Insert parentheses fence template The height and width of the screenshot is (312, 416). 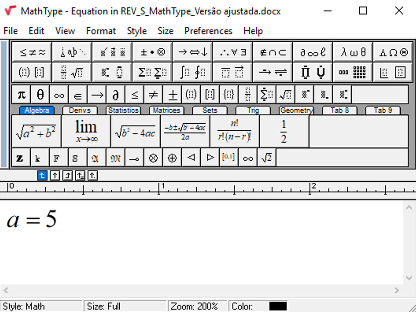pos(191,95)
